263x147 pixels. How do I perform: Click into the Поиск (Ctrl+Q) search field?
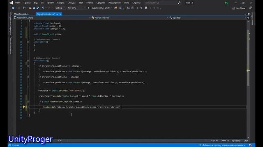pyautogui.click(x=161, y=3)
